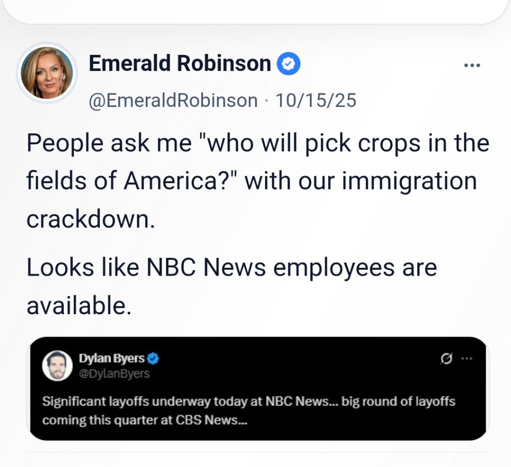Open Dylan Byers' small avatar image

pos(57,366)
